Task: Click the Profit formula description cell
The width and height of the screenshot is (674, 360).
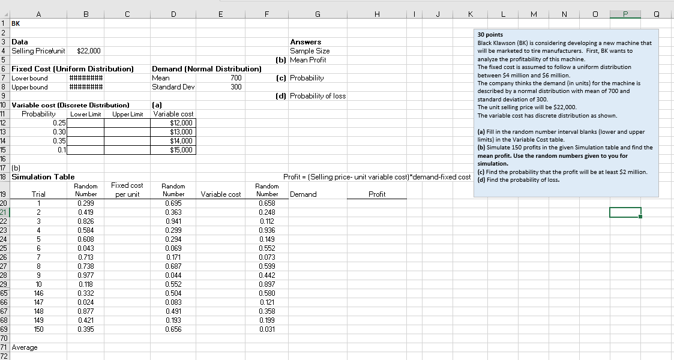Action: click(x=377, y=177)
